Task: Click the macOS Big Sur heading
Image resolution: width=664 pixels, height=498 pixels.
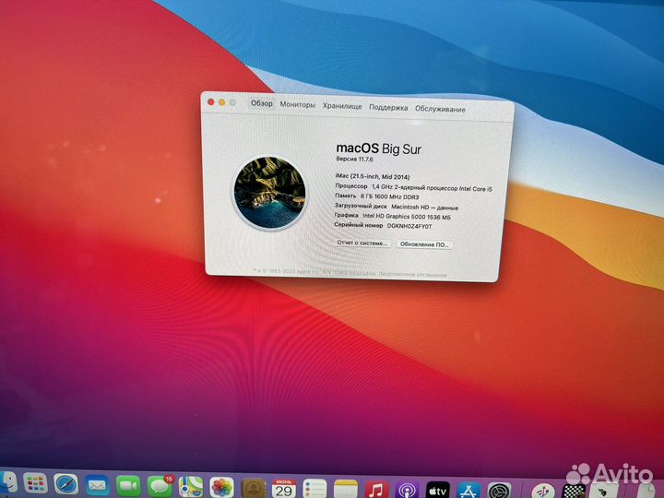Action: click(379, 148)
